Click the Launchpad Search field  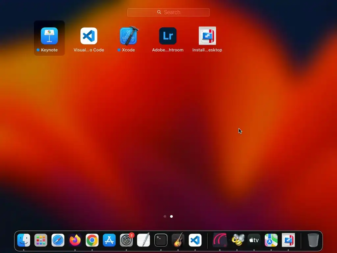pos(168,12)
